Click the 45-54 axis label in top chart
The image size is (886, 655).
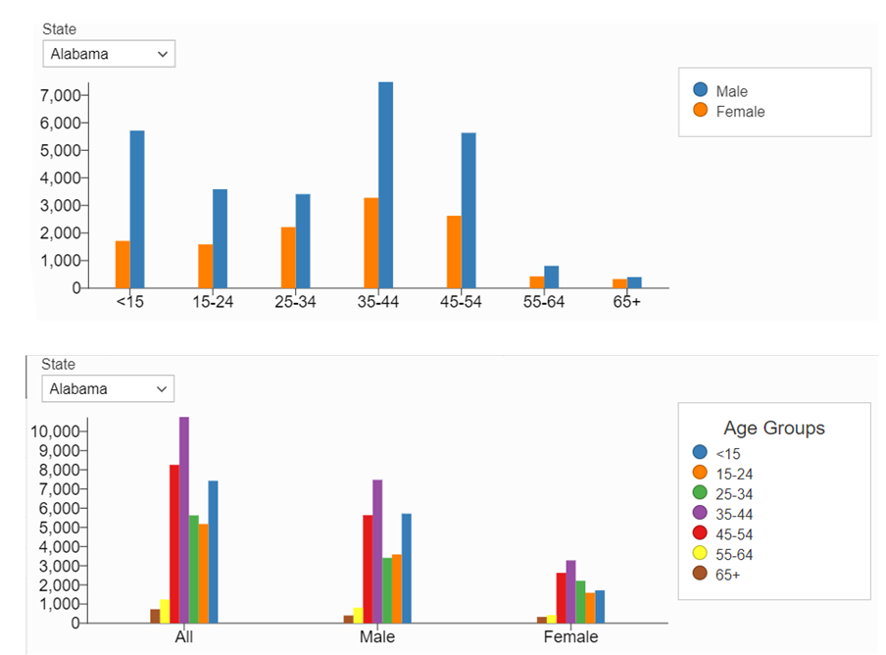pyautogui.click(x=461, y=302)
